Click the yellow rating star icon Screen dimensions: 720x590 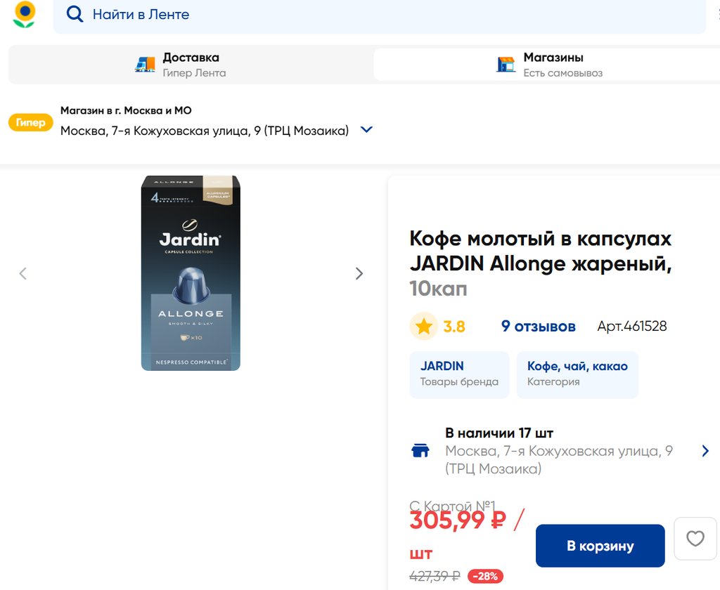423,326
